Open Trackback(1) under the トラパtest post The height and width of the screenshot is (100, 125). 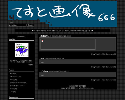100,80
